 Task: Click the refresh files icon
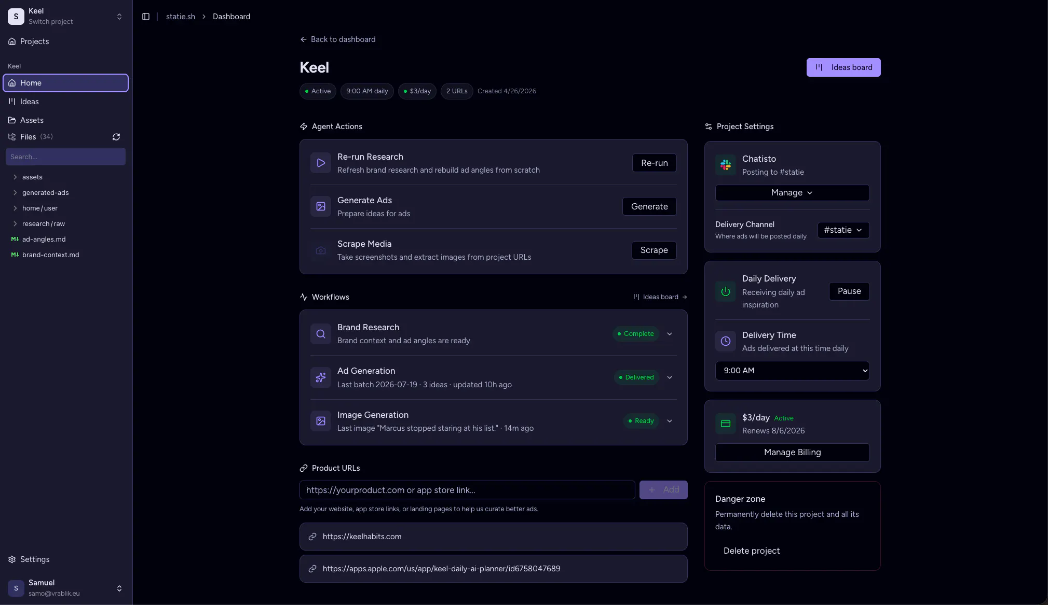tap(116, 137)
